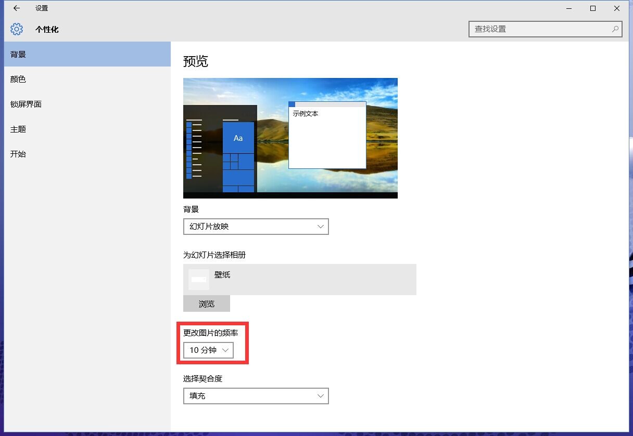The height and width of the screenshot is (436, 633).
Task: Select 背景 in the sidebar
Action: 87,54
